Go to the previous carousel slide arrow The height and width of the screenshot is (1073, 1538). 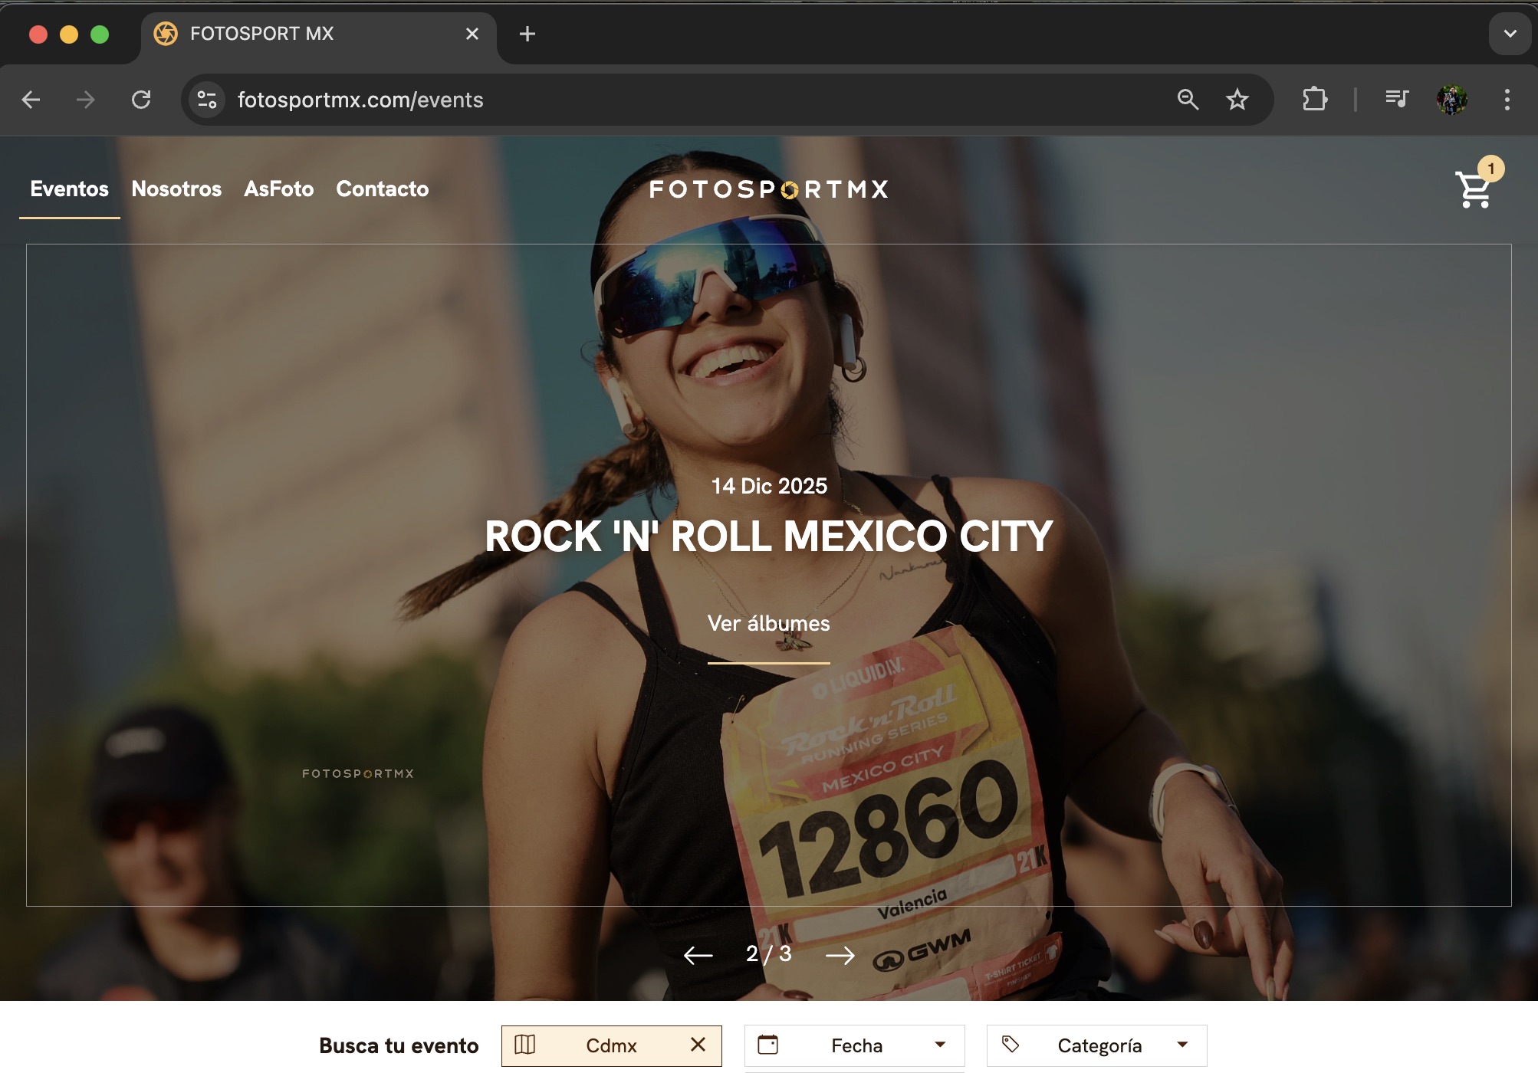pos(698,955)
